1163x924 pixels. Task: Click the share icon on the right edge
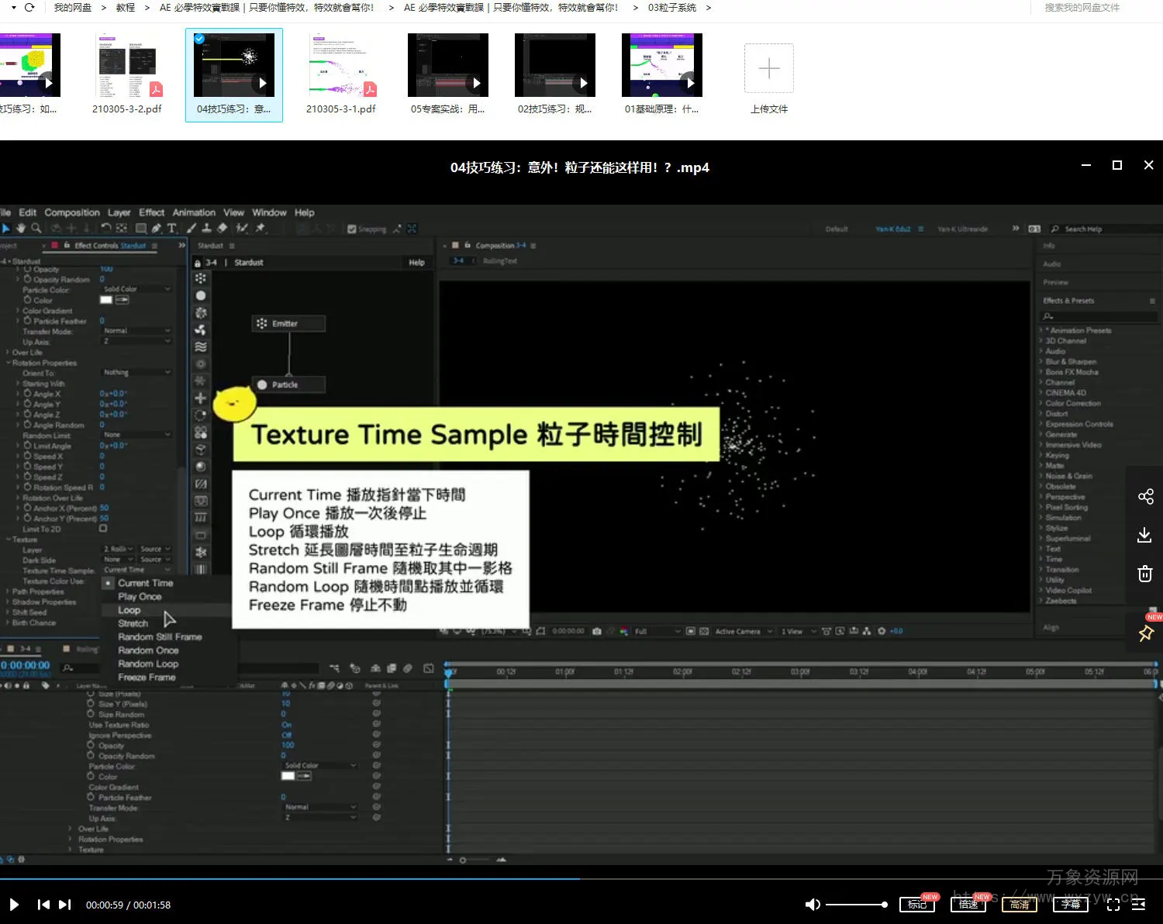coord(1144,496)
